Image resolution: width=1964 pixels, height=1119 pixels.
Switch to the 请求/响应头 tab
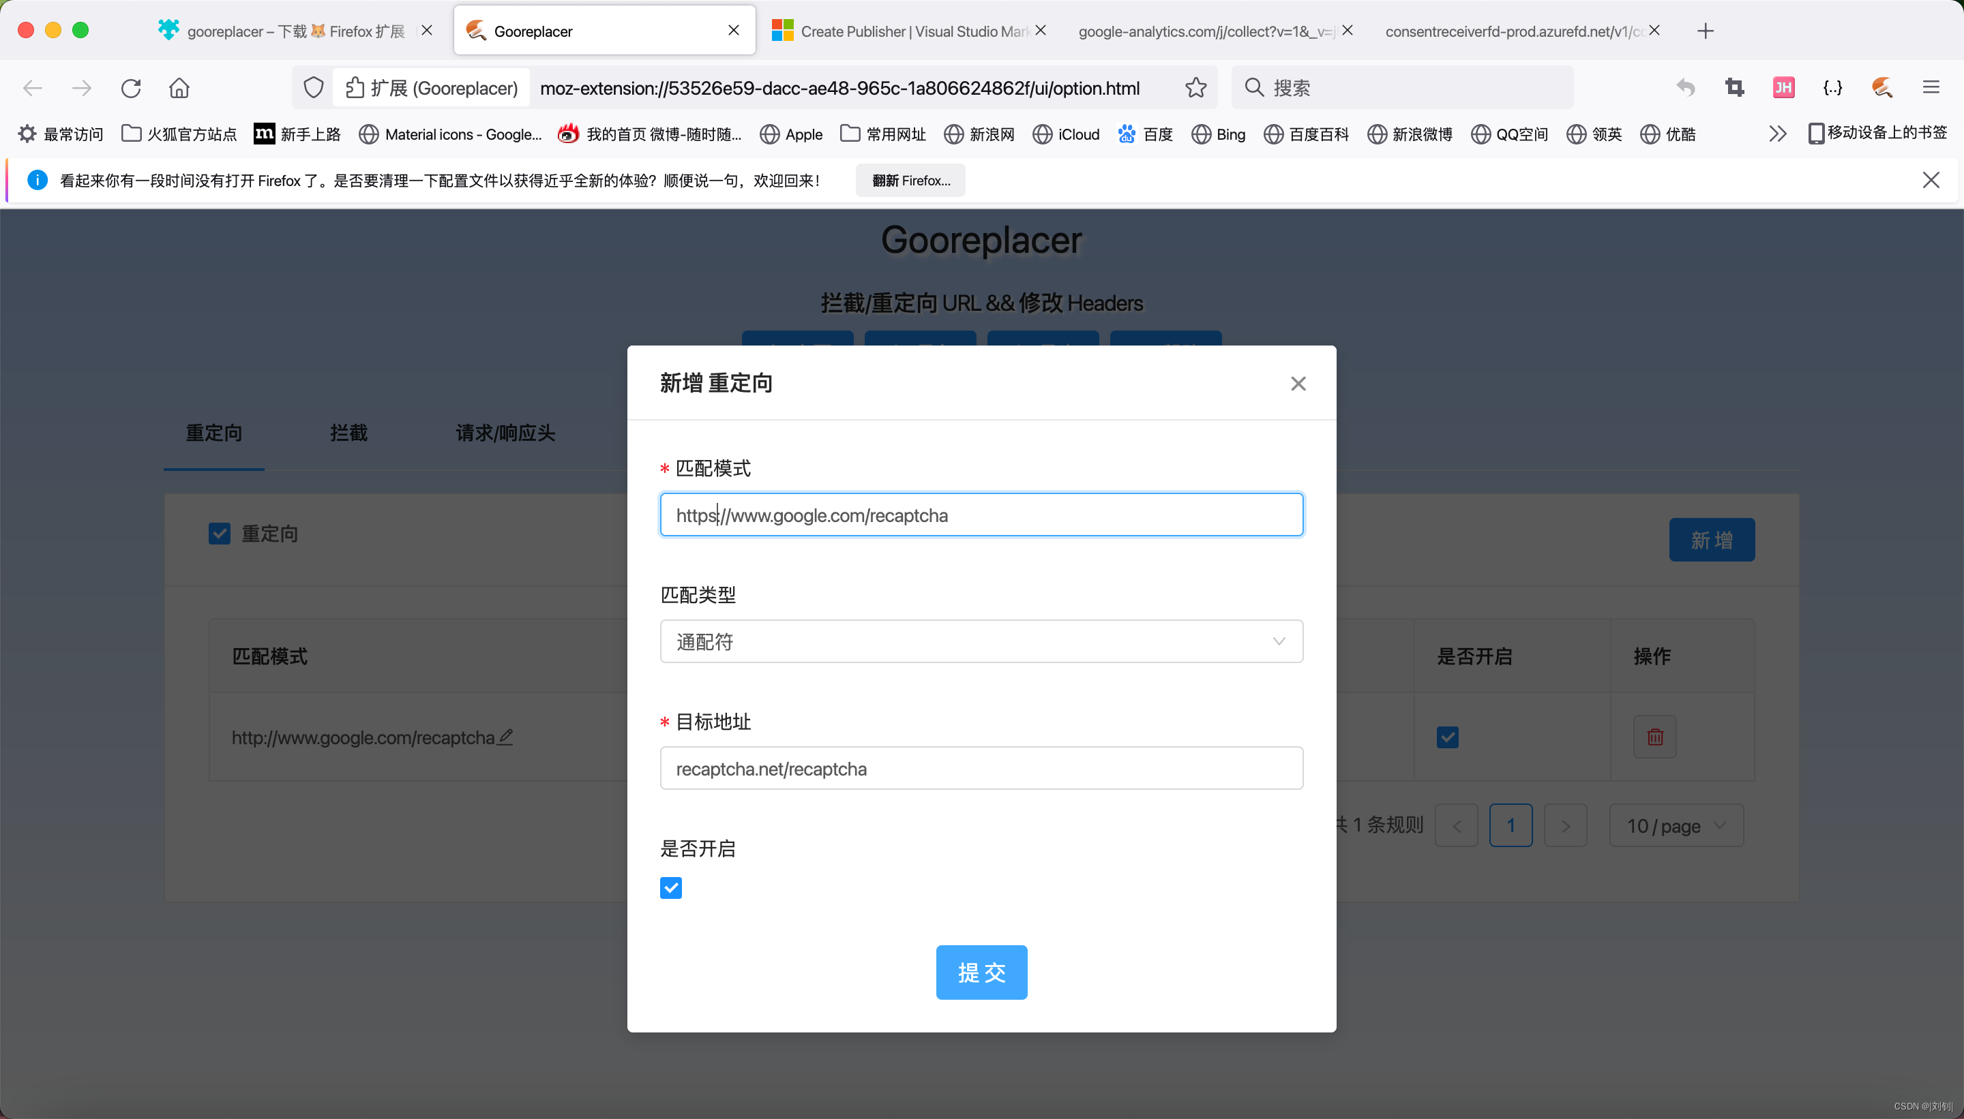505,433
